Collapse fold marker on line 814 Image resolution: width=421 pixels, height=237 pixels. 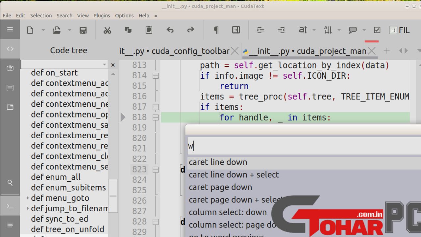[x=156, y=76]
